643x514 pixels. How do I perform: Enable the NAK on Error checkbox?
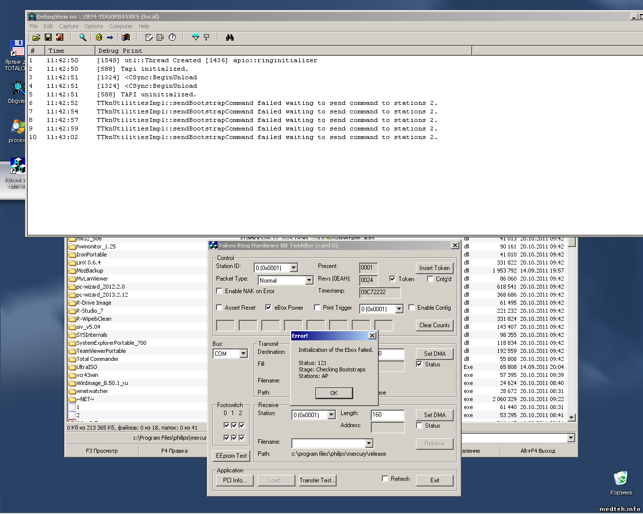(x=220, y=291)
